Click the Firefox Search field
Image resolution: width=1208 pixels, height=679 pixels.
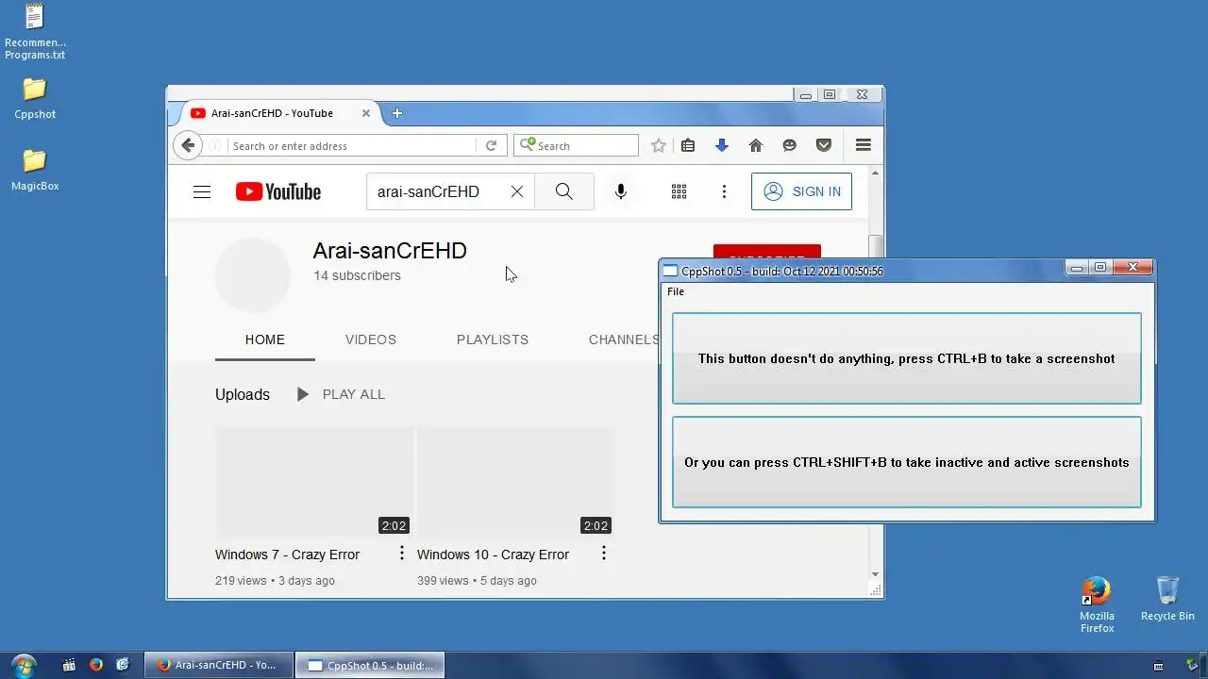[577, 145]
